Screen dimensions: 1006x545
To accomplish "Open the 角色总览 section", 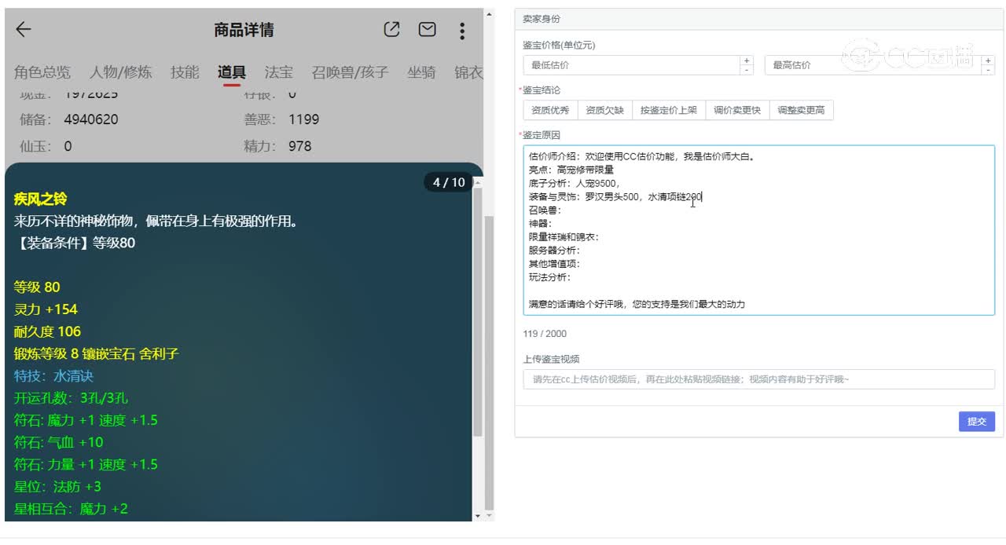I will pos(44,72).
